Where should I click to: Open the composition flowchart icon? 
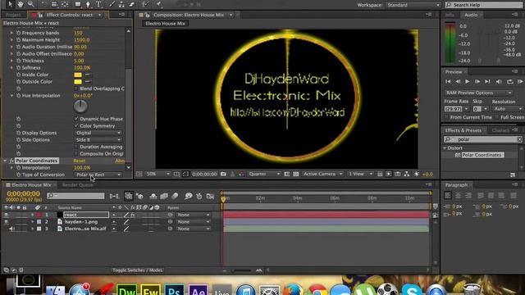[407, 174]
